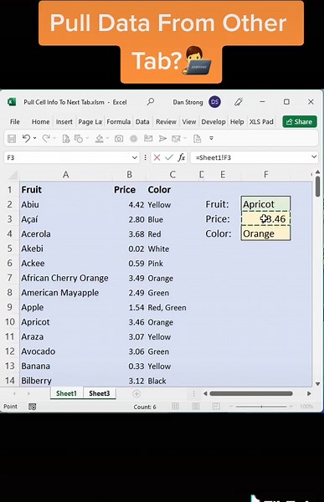The height and width of the screenshot is (502, 324).
Task: Click the Insert Function fx icon
Action: click(182, 157)
